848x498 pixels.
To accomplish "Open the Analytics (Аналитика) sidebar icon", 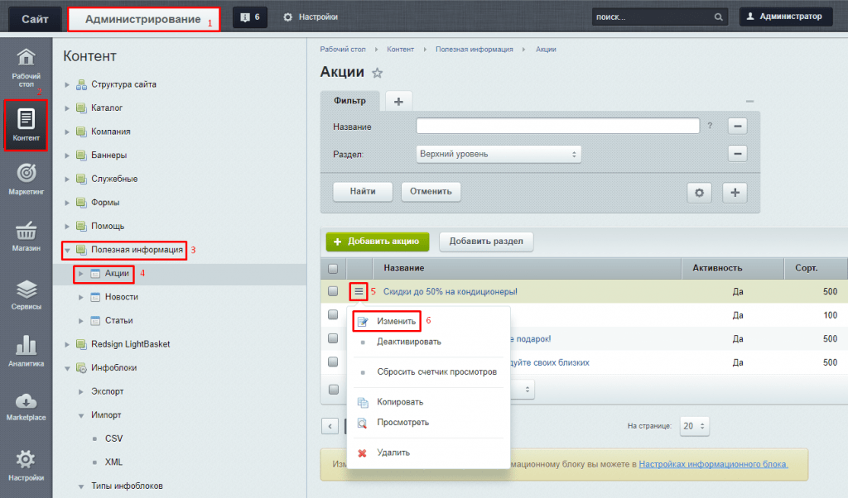I will coord(26,351).
